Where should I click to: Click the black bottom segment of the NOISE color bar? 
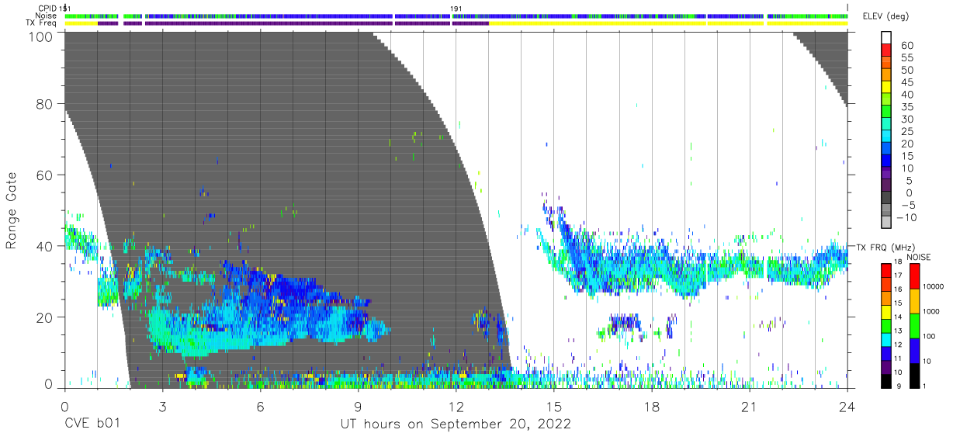(x=916, y=376)
